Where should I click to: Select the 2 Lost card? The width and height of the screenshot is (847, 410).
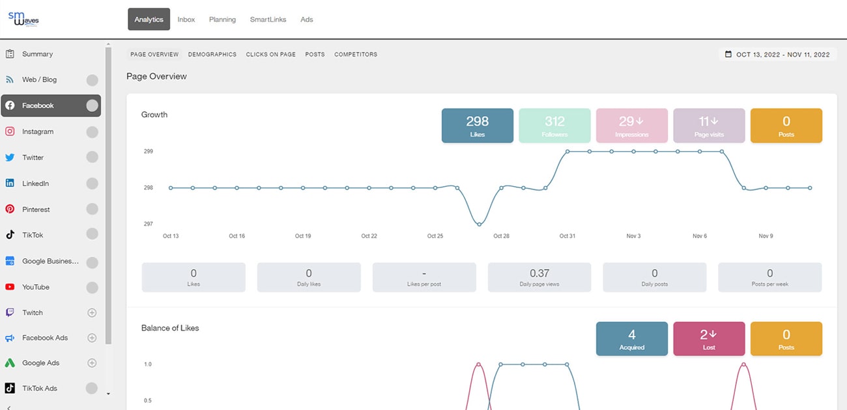709,339
